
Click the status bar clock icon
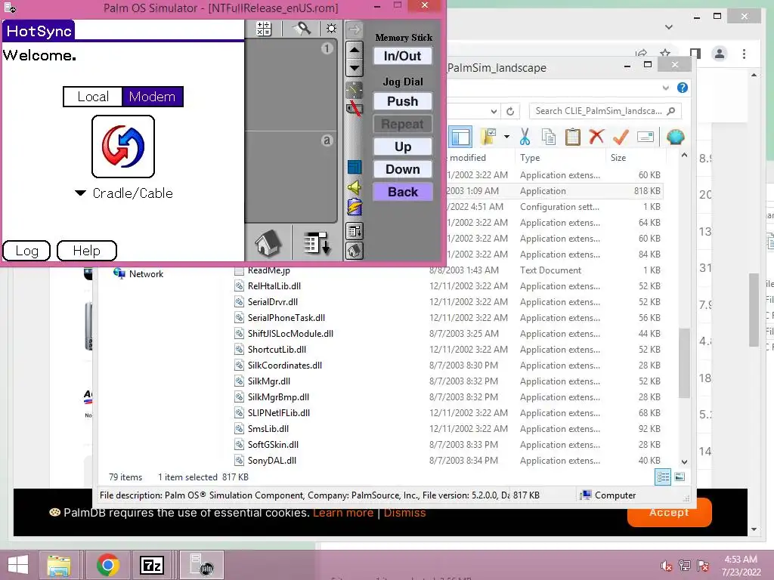[x=354, y=89]
